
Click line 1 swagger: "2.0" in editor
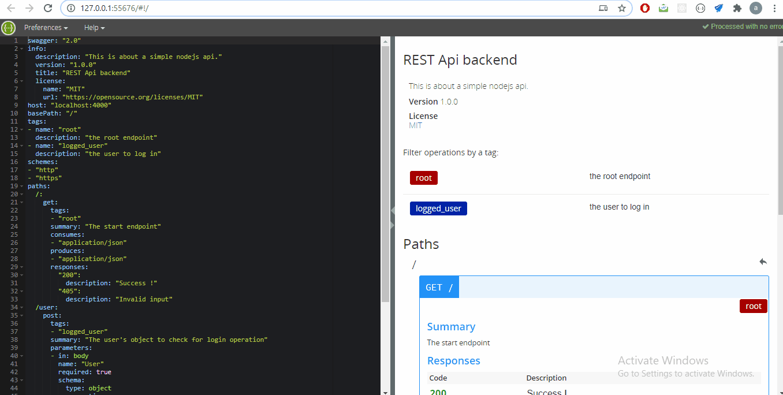[54, 40]
